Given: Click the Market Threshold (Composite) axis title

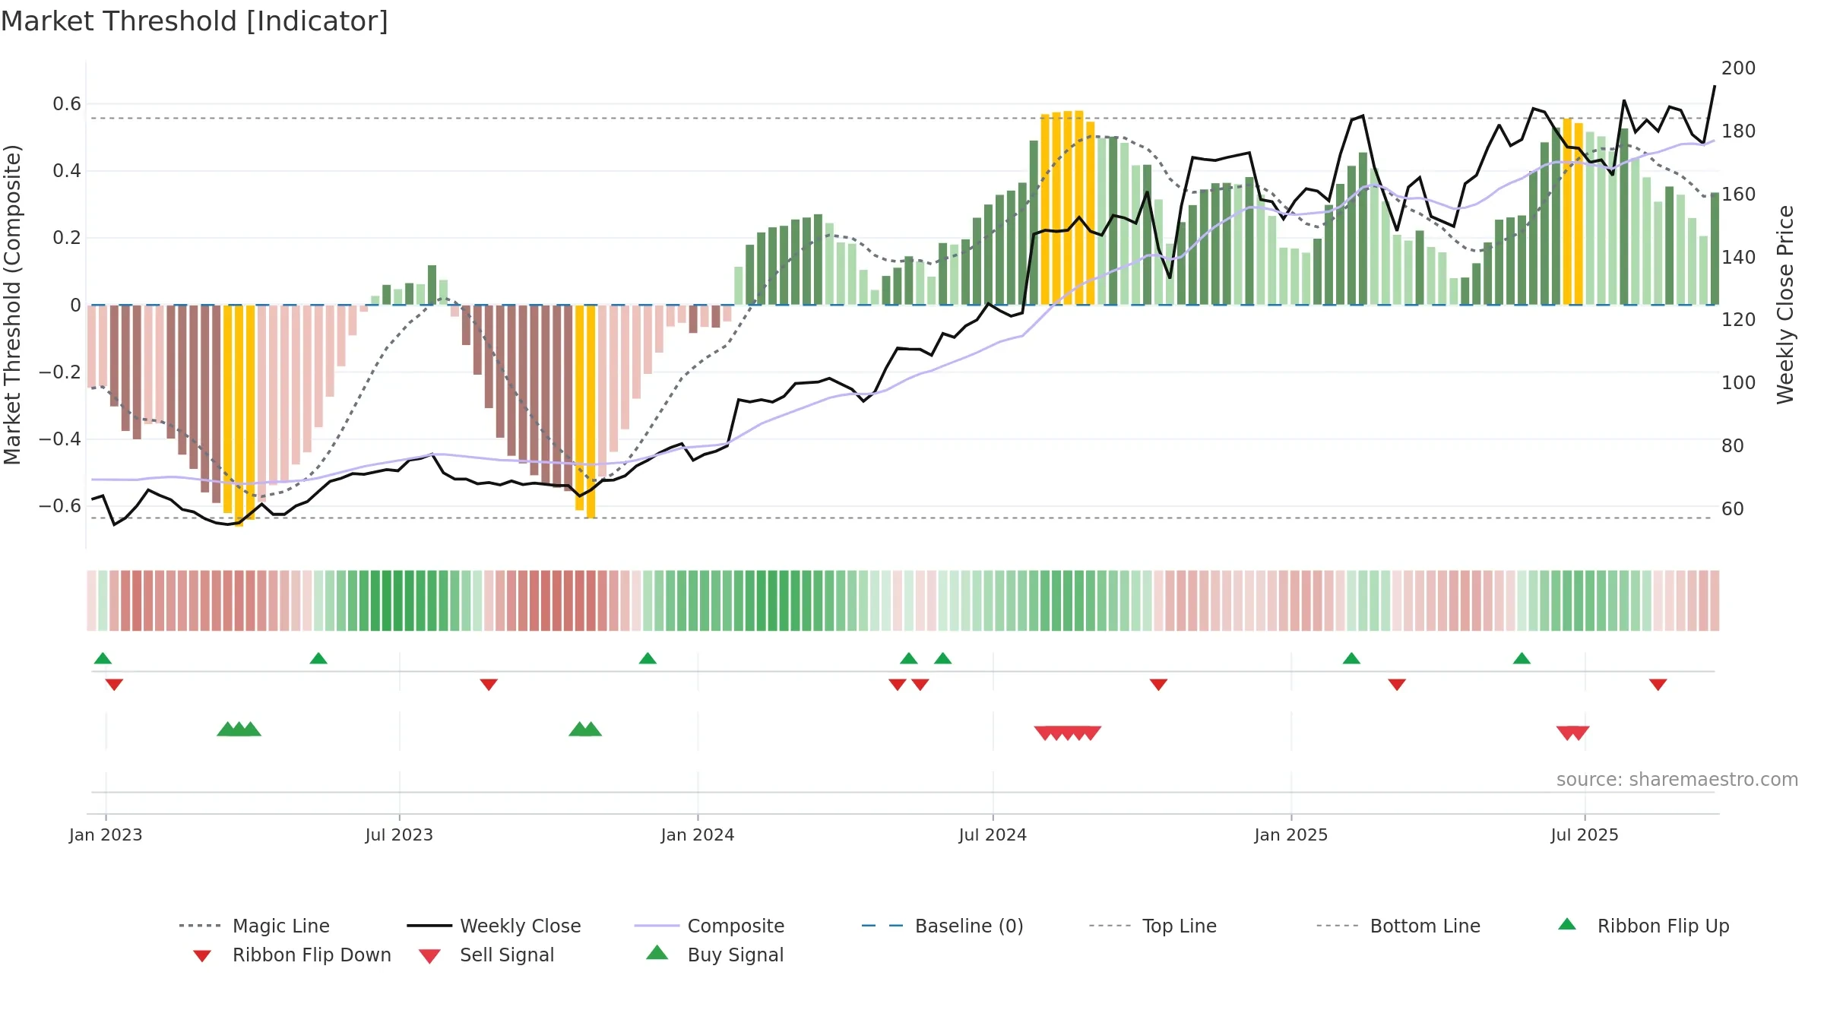Looking at the screenshot, I should [12, 305].
